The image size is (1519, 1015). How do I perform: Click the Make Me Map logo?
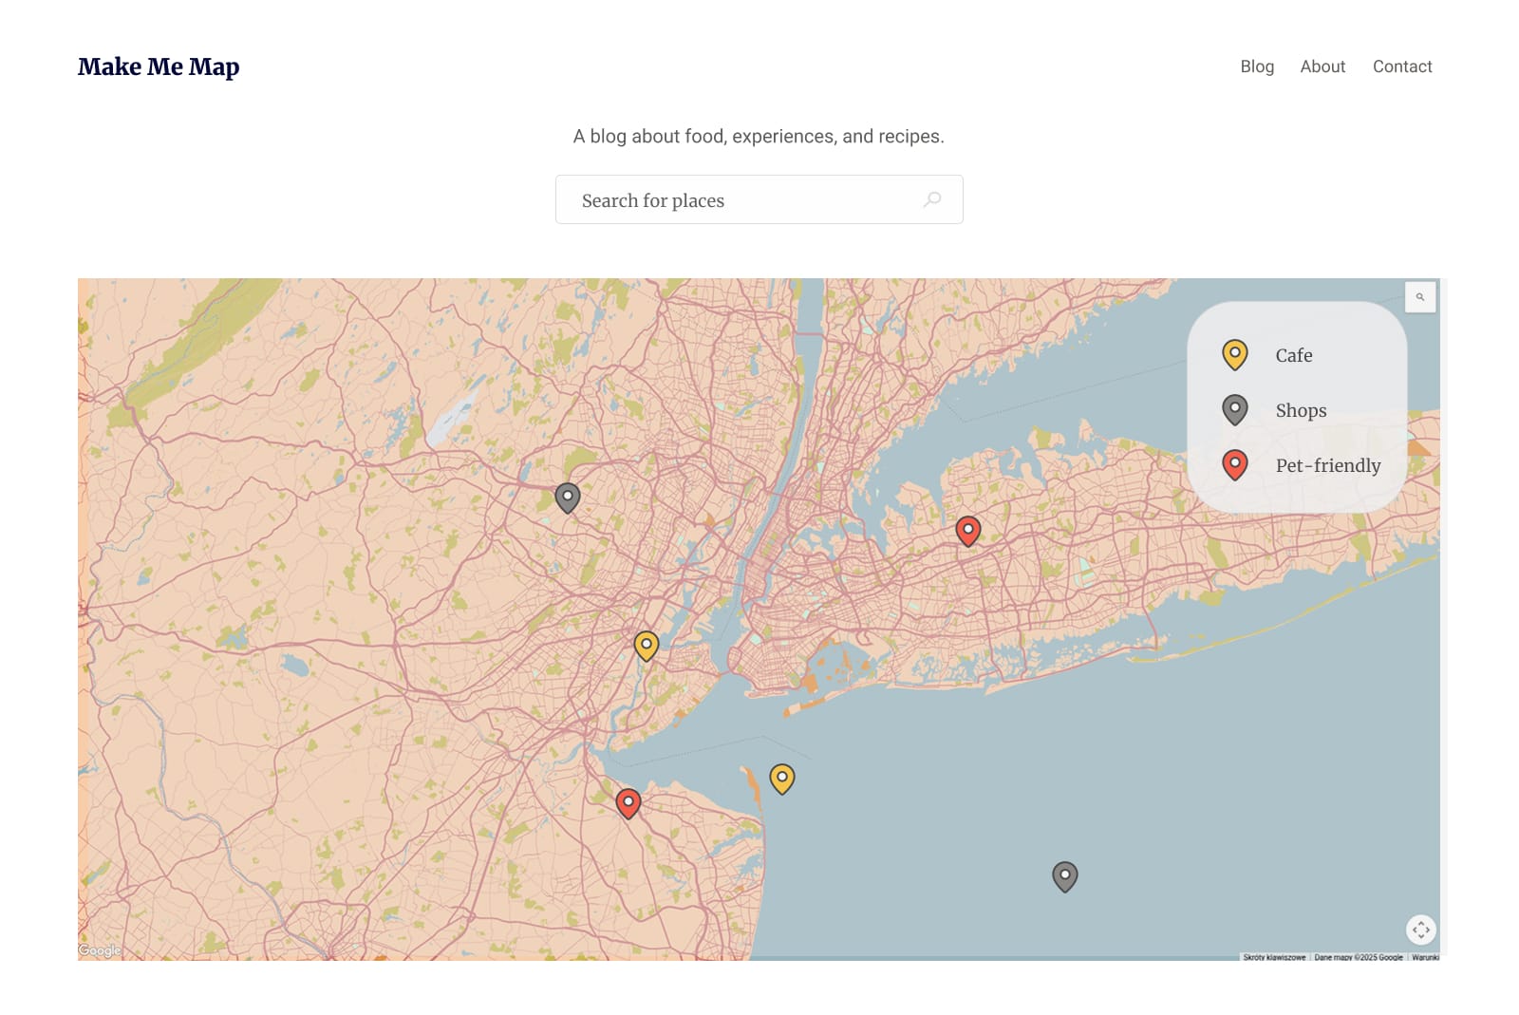pos(159,66)
